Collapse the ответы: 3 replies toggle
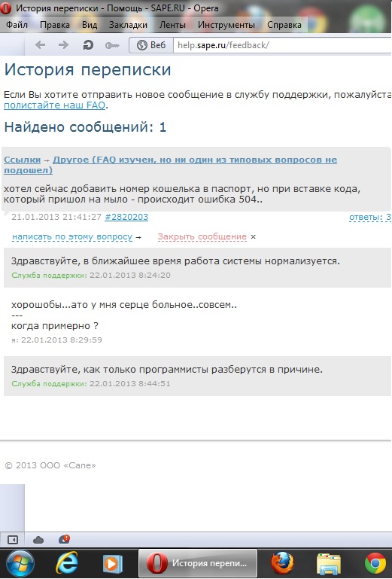Viewport: 392px width, 579px height. pos(370,217)
